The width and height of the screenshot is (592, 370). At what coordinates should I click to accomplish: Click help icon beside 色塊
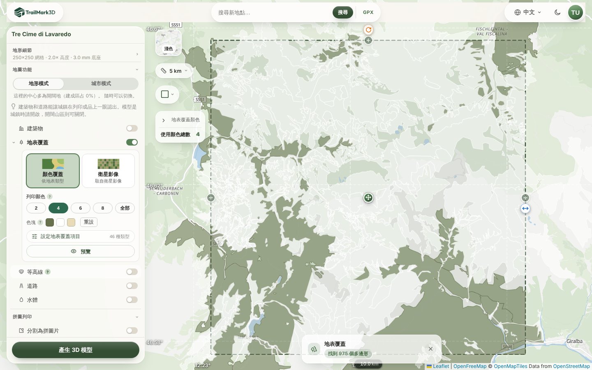click(x=40, y=222)
